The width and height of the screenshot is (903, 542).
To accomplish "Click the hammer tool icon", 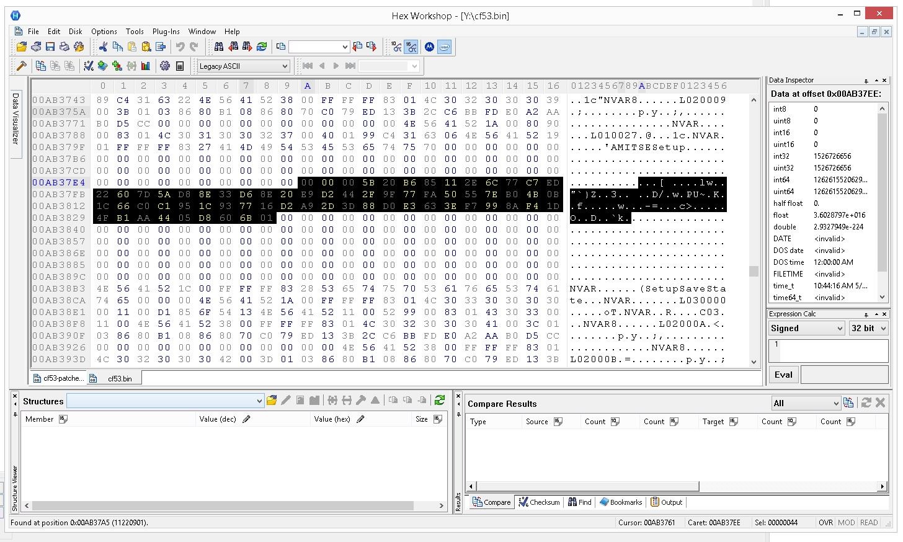I will (x=22, y=66).
